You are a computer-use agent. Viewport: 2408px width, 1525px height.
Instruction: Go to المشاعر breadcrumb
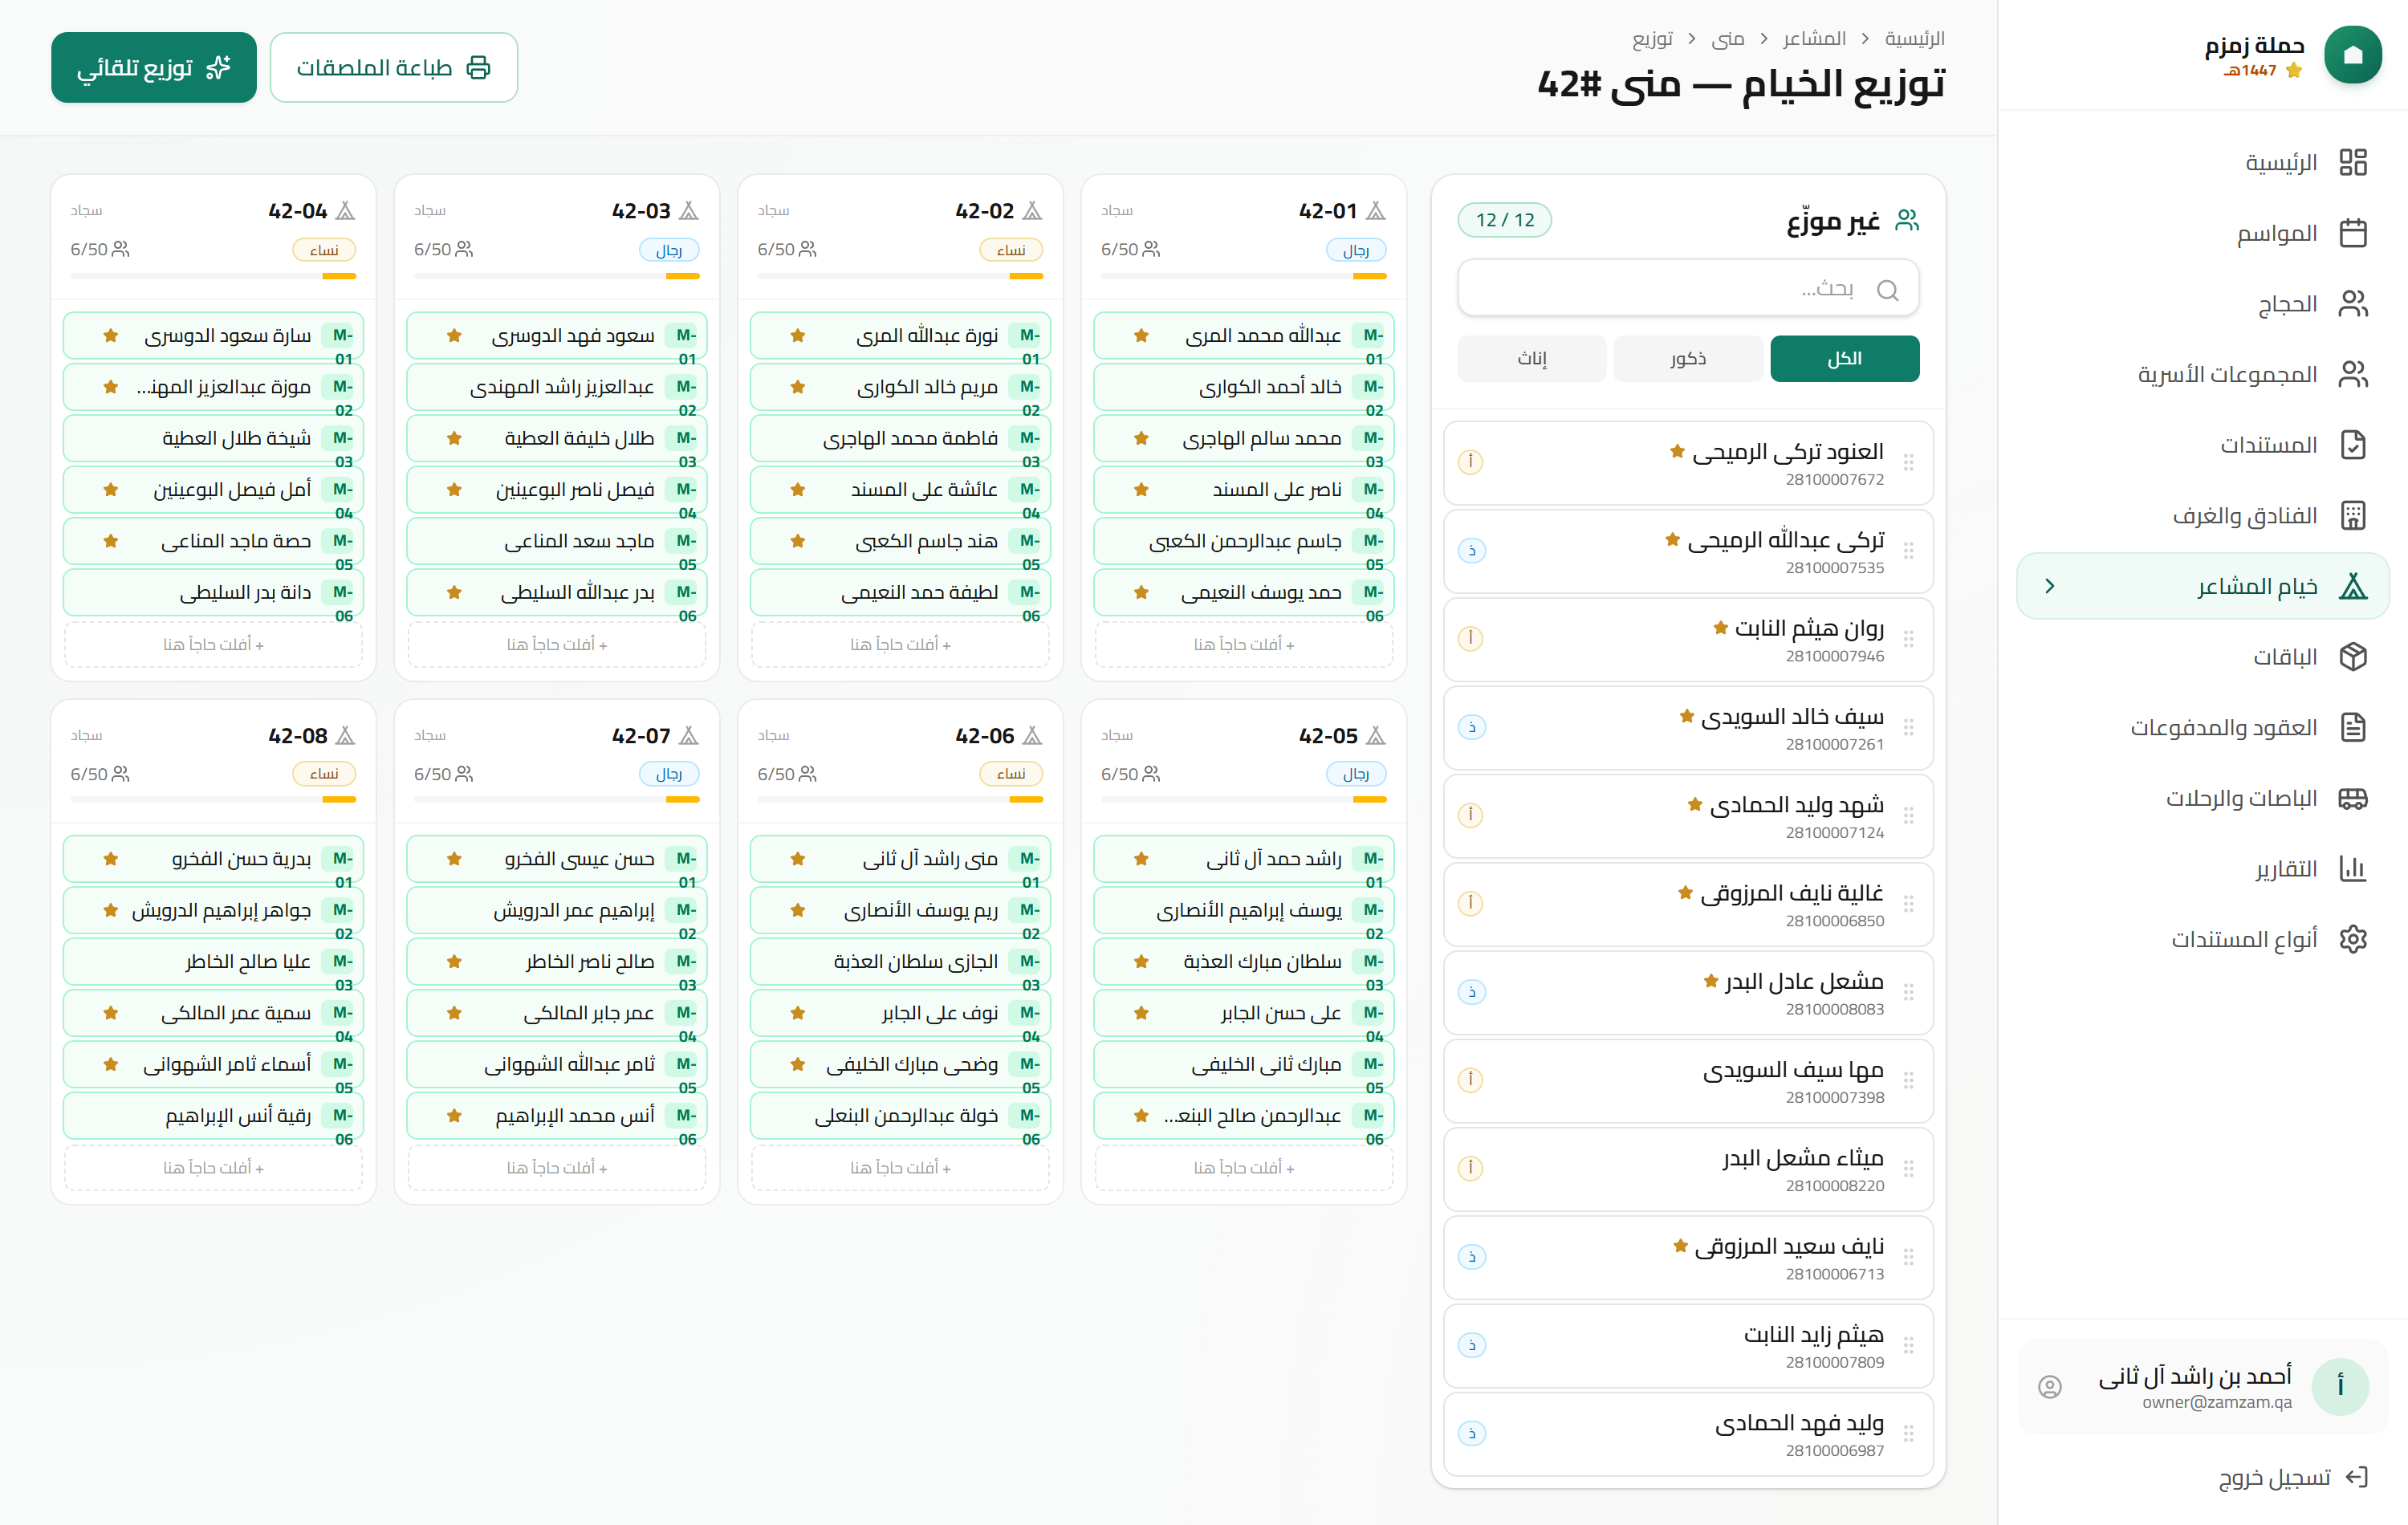click(1814, 38)
